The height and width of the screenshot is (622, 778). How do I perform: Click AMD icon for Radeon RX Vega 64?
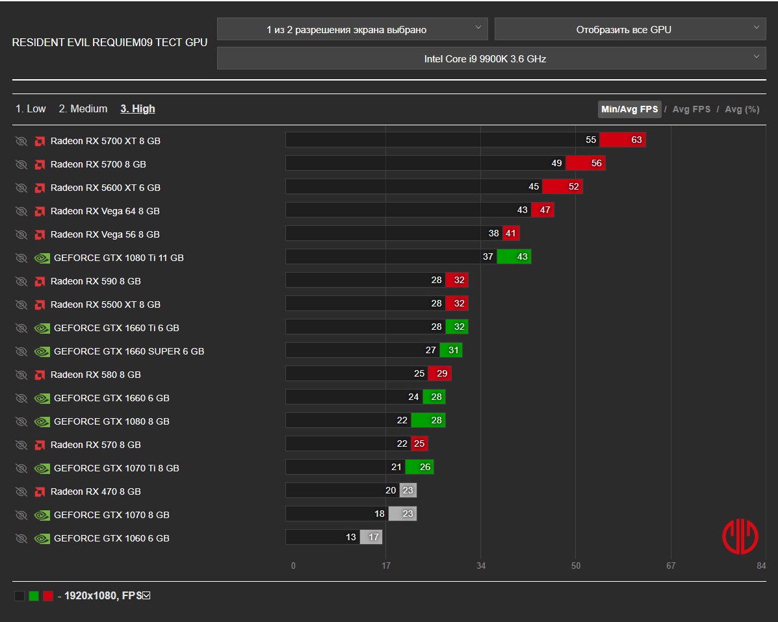pos(40,211)
